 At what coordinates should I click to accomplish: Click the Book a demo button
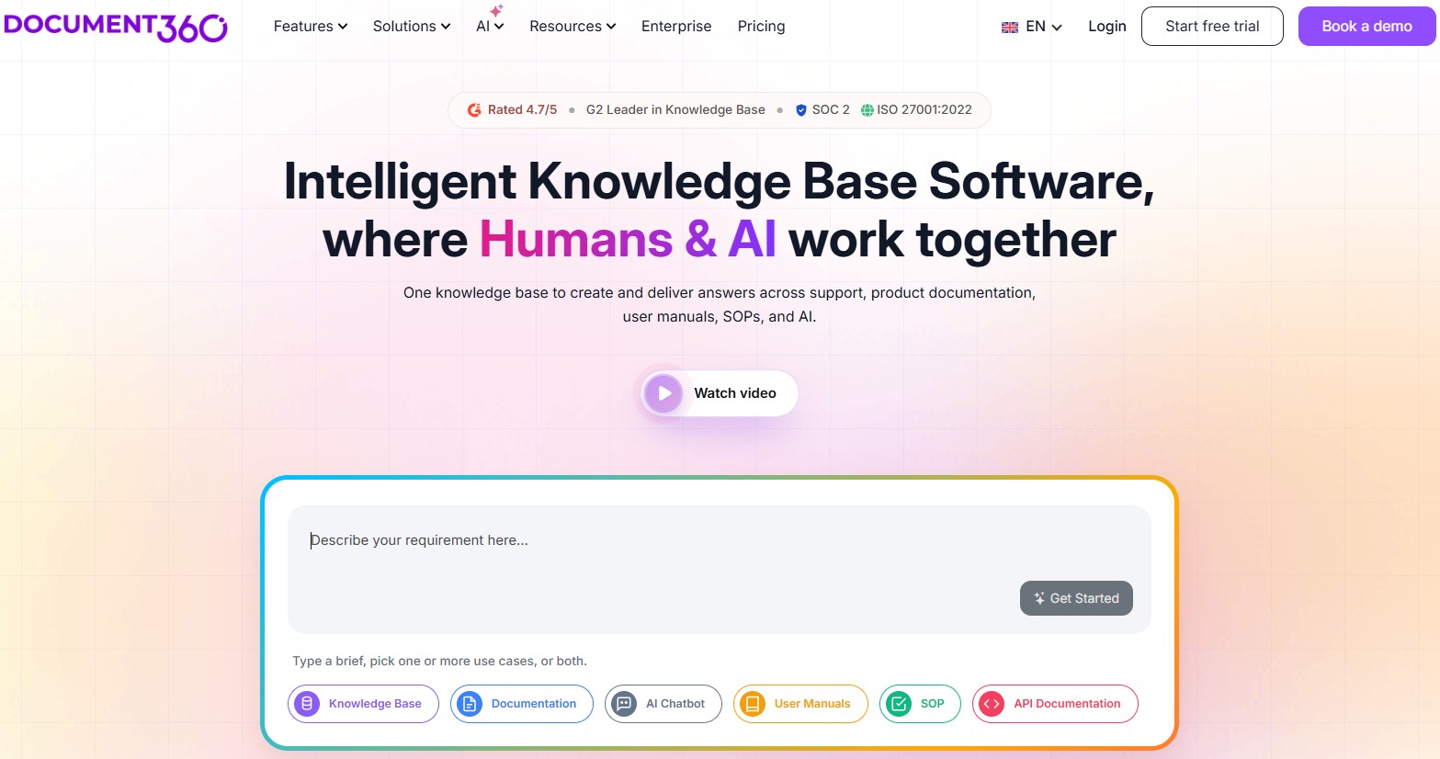pyautogui.click(x=1366, y=26)
